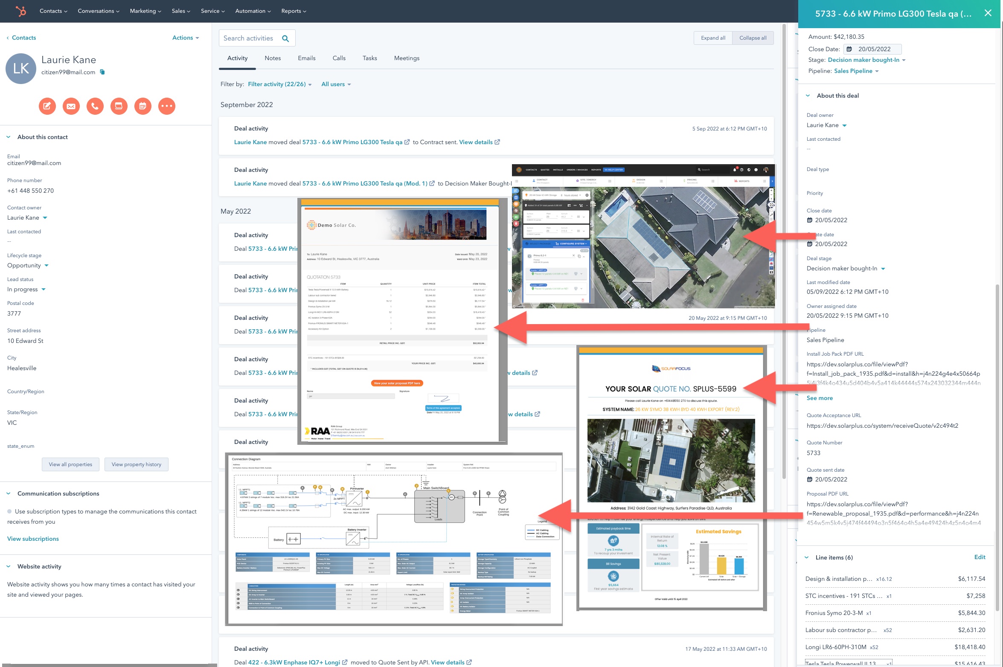Open the All users filter dropdown

[x=336, y=84]
